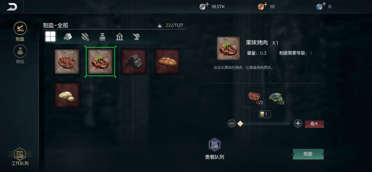Select the bread loaf recipe

tap(167, 62)
